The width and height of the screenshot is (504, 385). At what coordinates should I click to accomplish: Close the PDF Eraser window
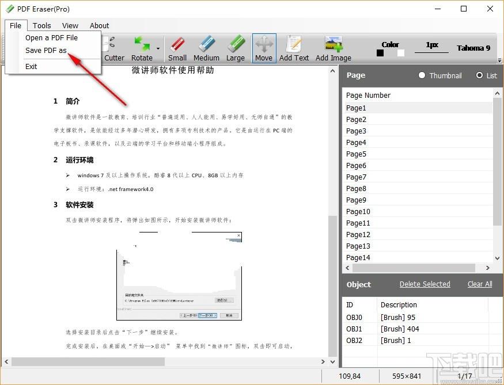(x=490, y=9)
